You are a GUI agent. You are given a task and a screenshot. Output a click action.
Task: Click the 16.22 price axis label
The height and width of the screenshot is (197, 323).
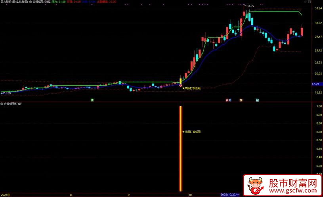pos(318,92)
